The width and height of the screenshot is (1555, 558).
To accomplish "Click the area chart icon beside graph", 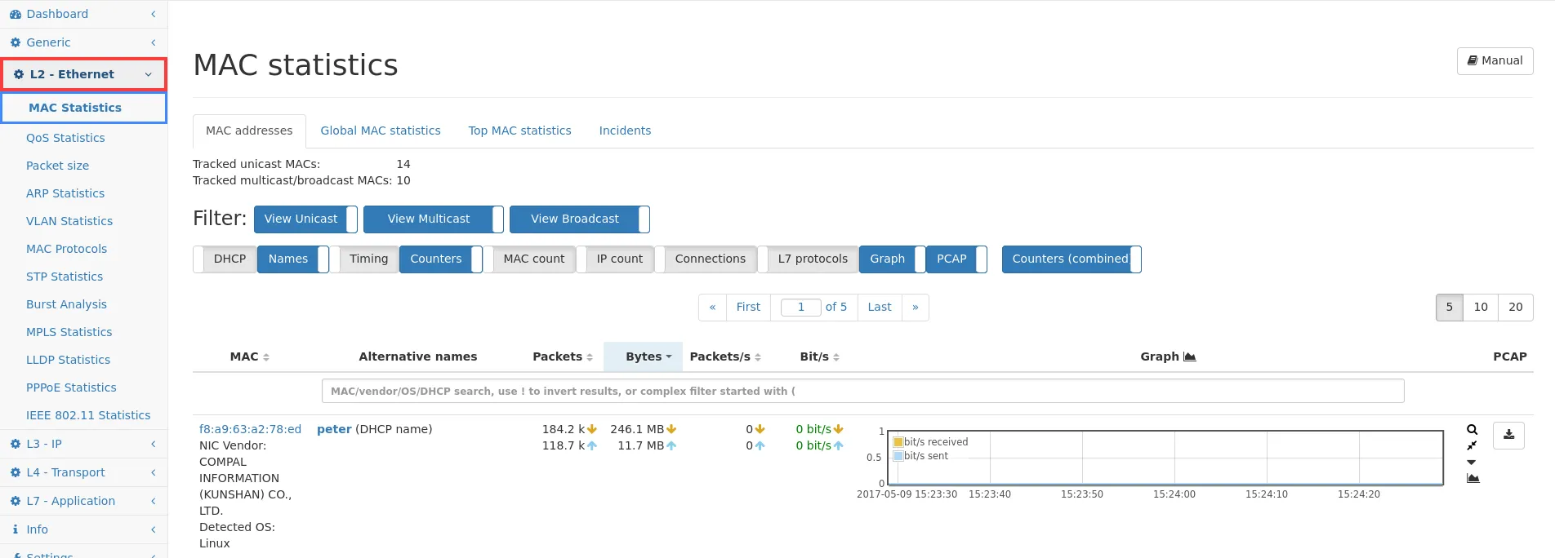I will [1473, 478].
